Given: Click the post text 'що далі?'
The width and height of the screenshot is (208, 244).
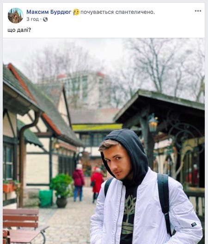Looking at the screenshot, I should tap(19, 30).
